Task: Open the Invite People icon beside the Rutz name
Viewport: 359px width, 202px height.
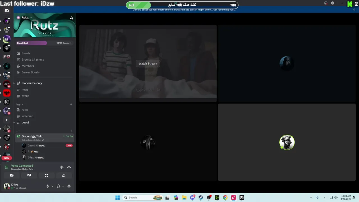Action: pyautogui.click(x=72, y=17)
